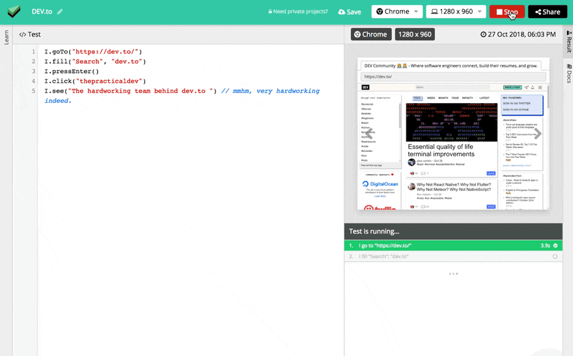Image resolution: width=573 pixels, height=356 pixels.
Task: Click the green check icon on step 1
Action: click(555, 246)
